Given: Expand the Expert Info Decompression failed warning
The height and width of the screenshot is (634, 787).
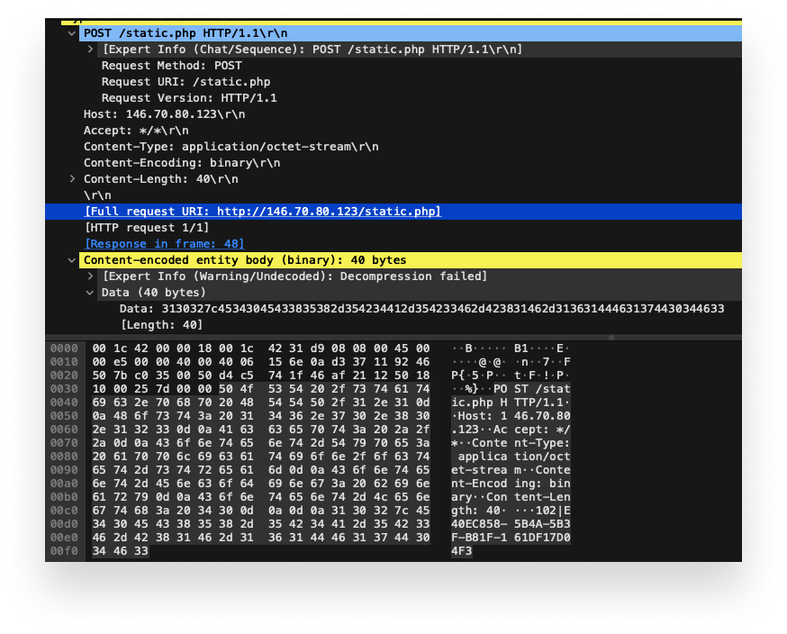Looking at the screenshot, I should coord(88,276).
